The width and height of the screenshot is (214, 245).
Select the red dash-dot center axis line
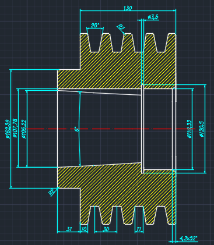(x=111, y=129)
